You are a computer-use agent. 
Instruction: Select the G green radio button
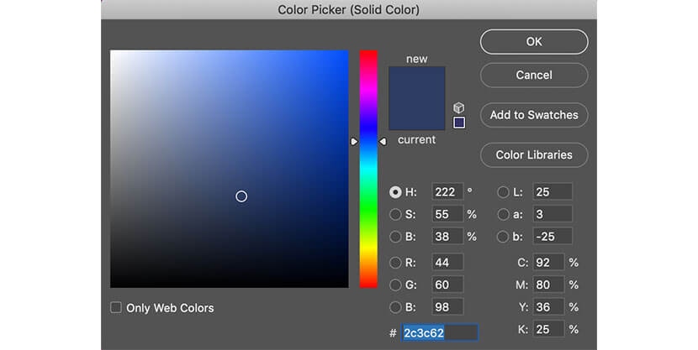pos(395,285)
